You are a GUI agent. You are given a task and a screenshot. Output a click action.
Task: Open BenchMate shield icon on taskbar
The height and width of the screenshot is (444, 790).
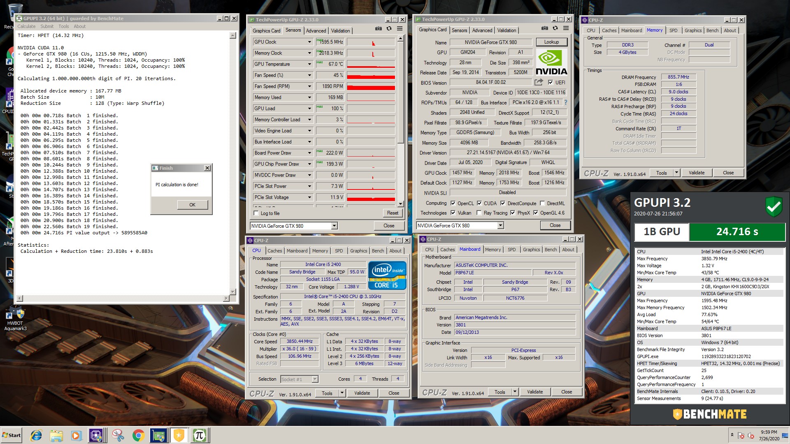coord(179,435)
